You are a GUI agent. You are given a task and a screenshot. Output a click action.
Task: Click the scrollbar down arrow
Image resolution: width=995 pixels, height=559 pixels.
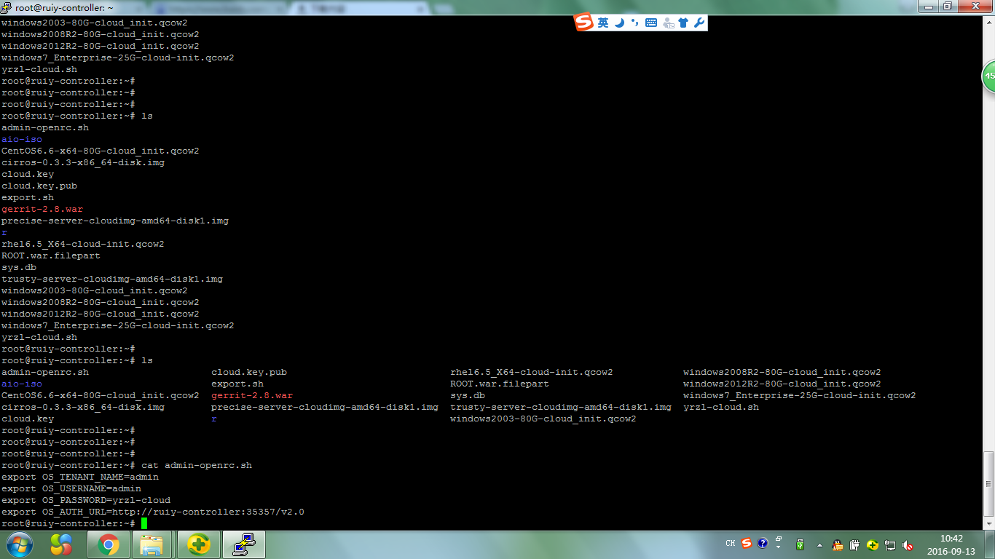click(x=988, y=523)
